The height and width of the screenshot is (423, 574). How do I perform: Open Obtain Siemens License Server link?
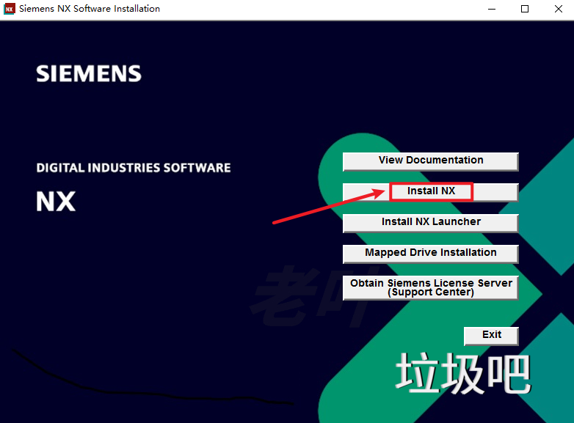pyautogui.click(x=430, y=287)
